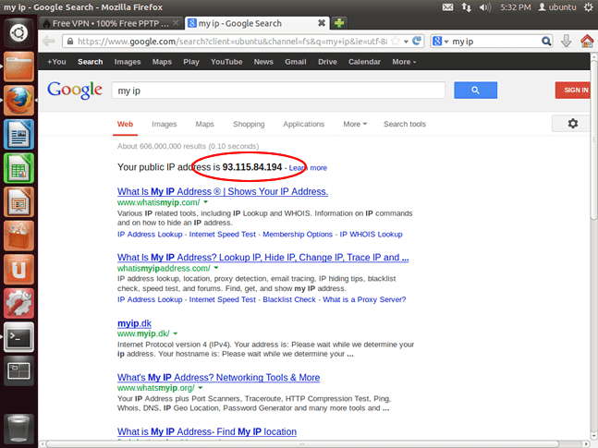Select the my ip - Google Search tab
Screen dimensions: 598x448
point(257,23)
